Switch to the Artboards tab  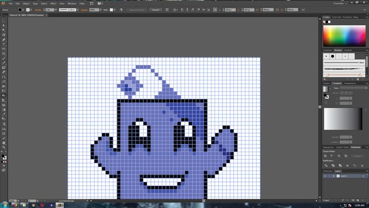pos(327,171)
